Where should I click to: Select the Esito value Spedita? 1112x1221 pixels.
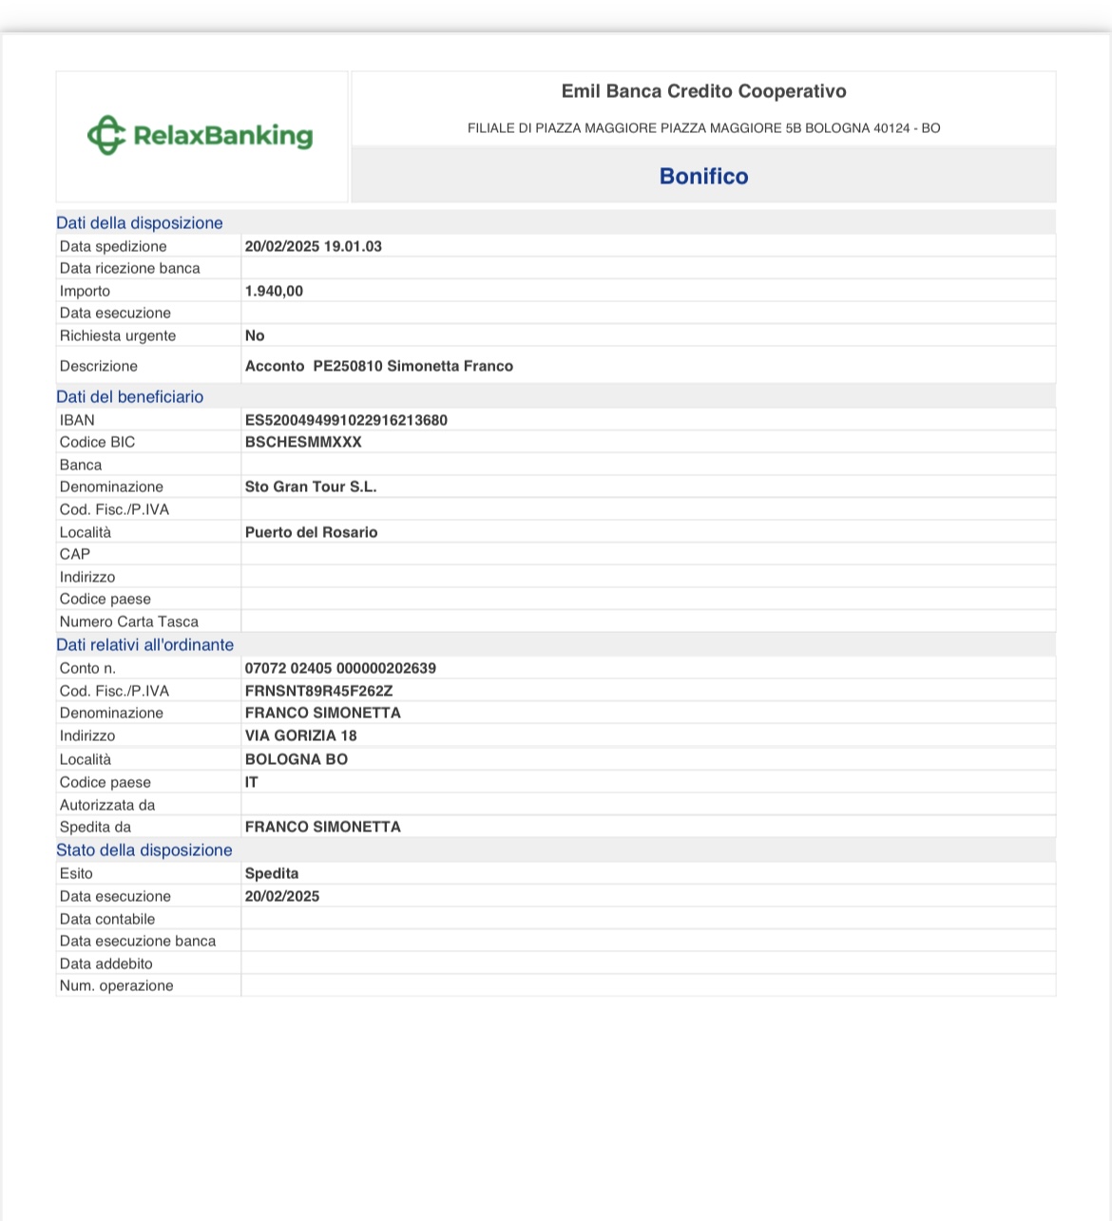[x=272, y=873]
